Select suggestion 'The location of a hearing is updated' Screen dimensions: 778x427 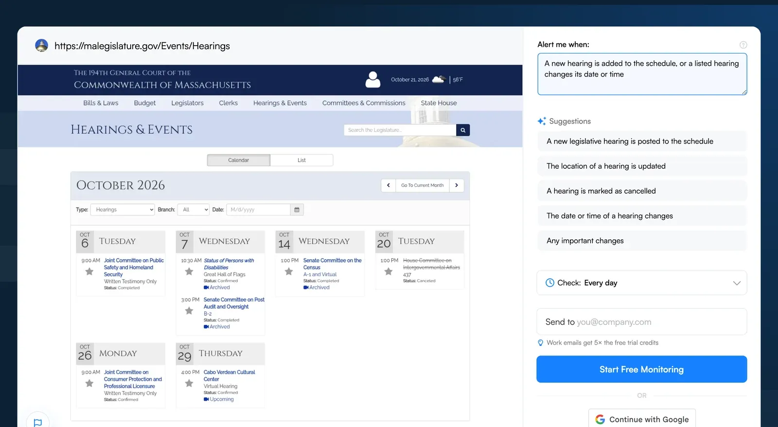642,166
